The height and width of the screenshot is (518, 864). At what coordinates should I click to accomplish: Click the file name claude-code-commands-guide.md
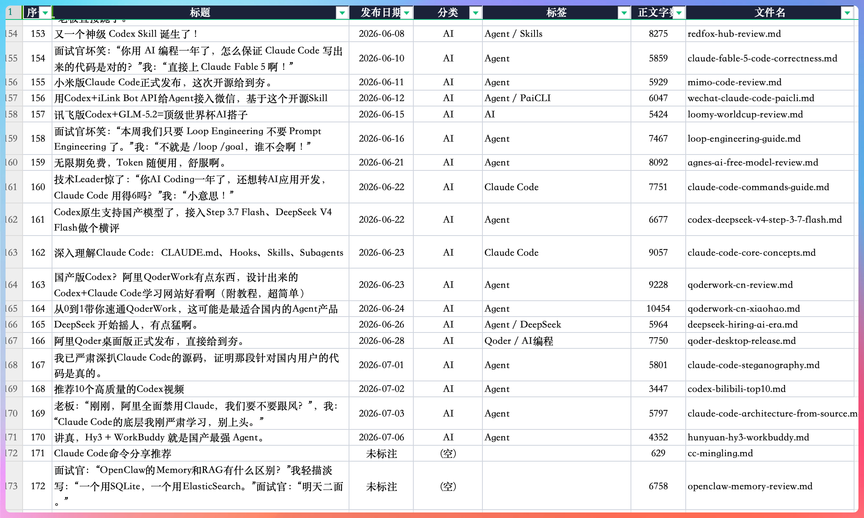(x=758, y=187)
